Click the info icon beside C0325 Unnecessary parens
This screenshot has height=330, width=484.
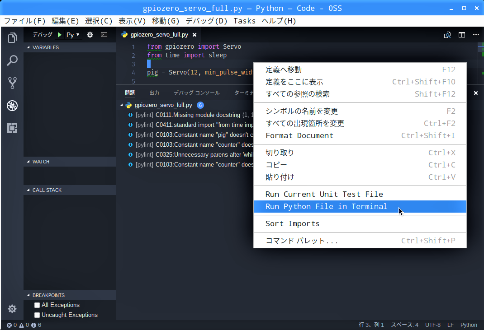pyautogui.click(x=131, y=155)
